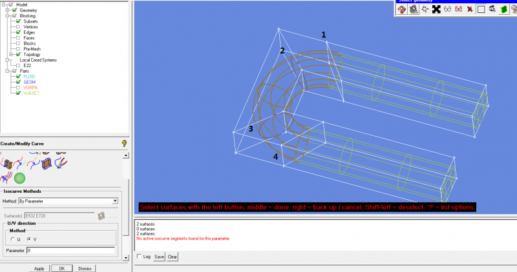Click the red X cancel-selection icon
Viewport: 517px width, 272px height.
470,9
